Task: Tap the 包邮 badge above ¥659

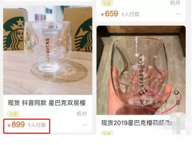Action: 107,3
